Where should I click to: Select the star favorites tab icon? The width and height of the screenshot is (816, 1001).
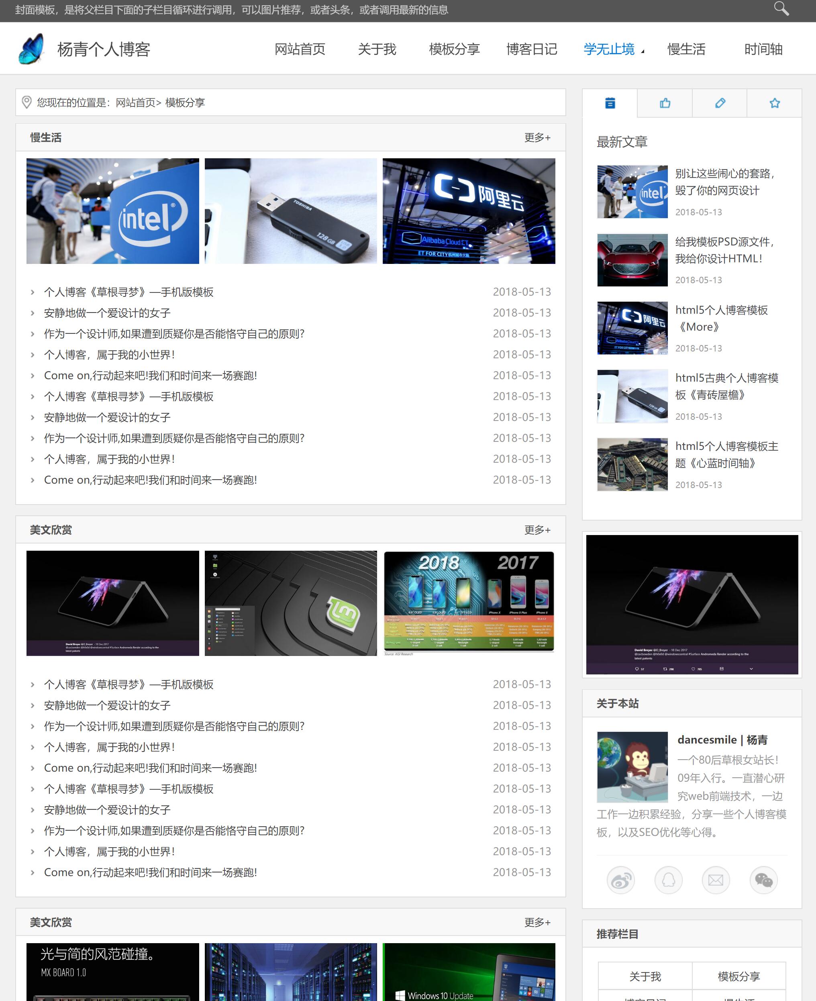775,103
